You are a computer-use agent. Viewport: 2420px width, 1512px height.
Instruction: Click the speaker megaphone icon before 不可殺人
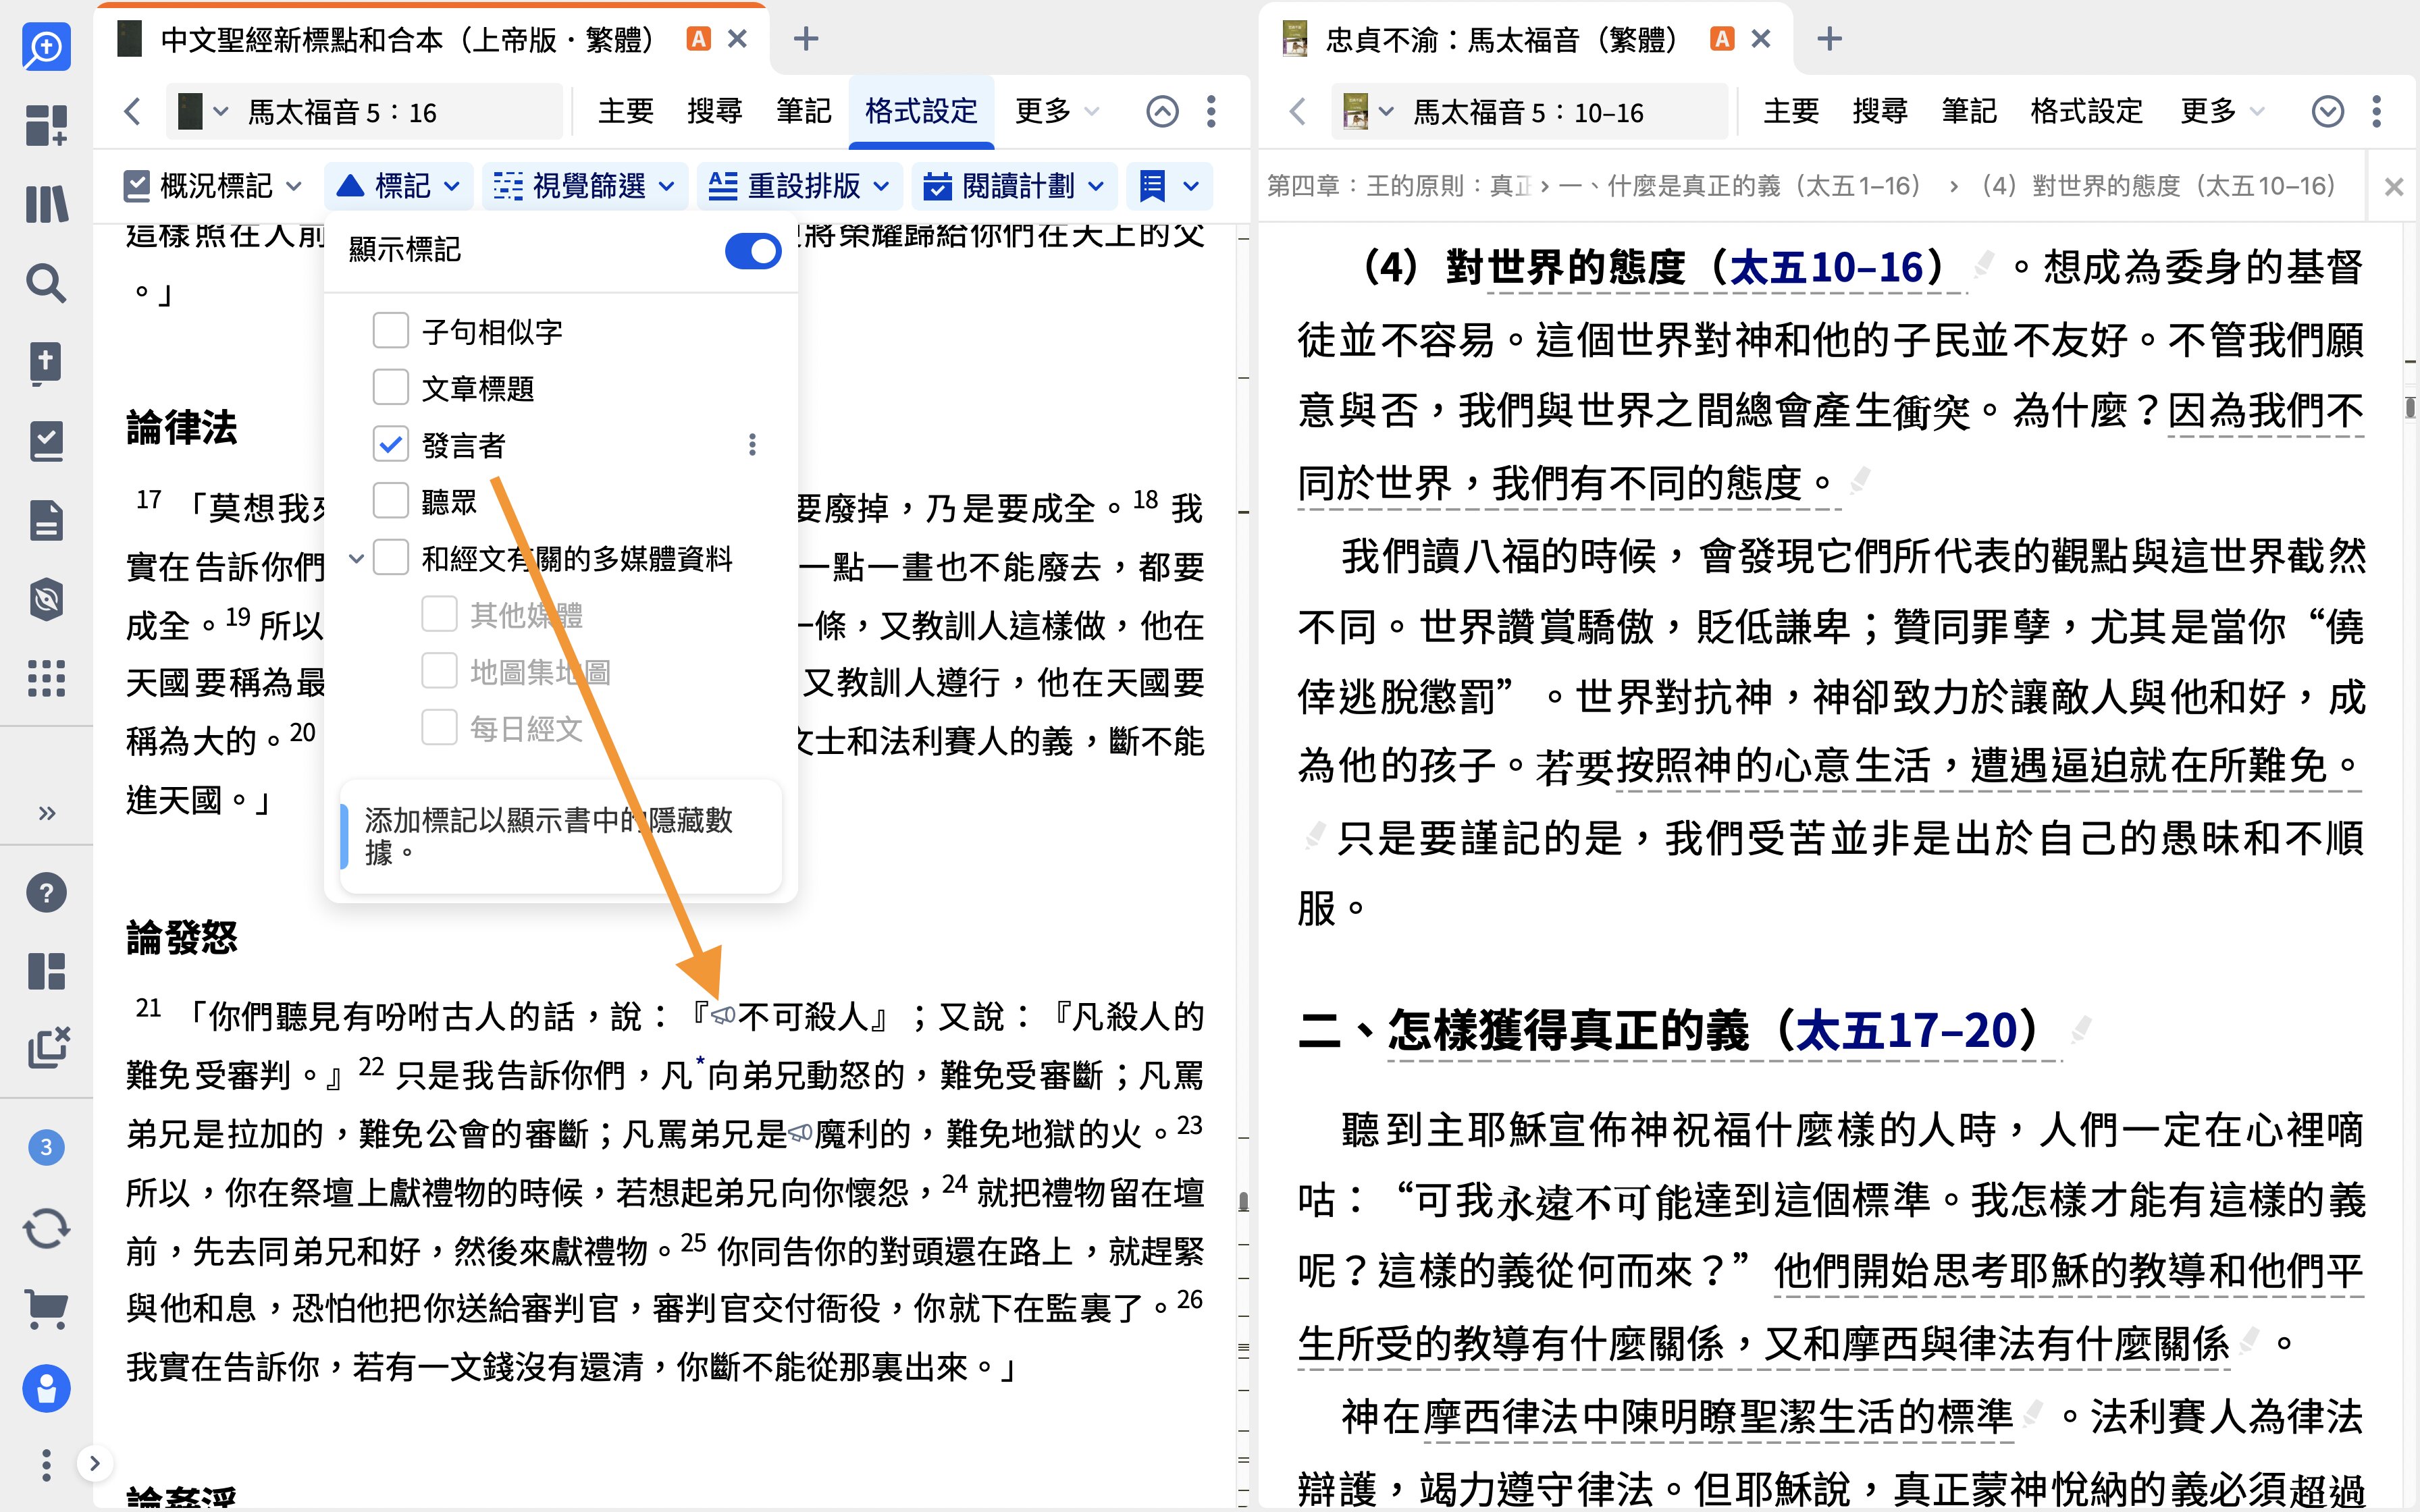tap(723, 1017)
